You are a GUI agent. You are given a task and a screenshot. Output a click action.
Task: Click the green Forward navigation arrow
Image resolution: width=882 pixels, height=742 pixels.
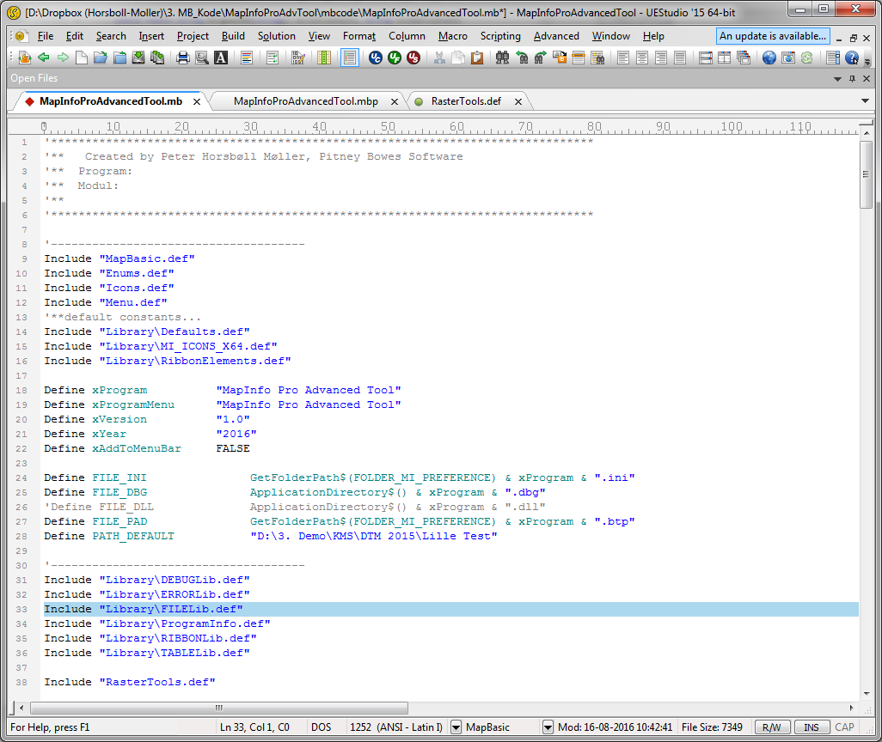click(63, 58)
